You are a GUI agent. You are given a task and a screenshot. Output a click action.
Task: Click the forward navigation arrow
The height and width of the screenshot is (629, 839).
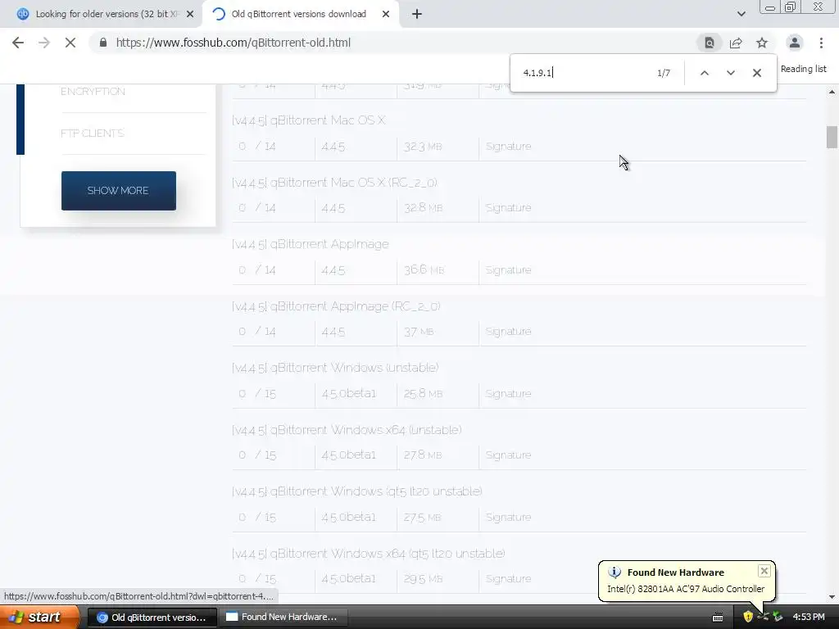tap(44, 43)
